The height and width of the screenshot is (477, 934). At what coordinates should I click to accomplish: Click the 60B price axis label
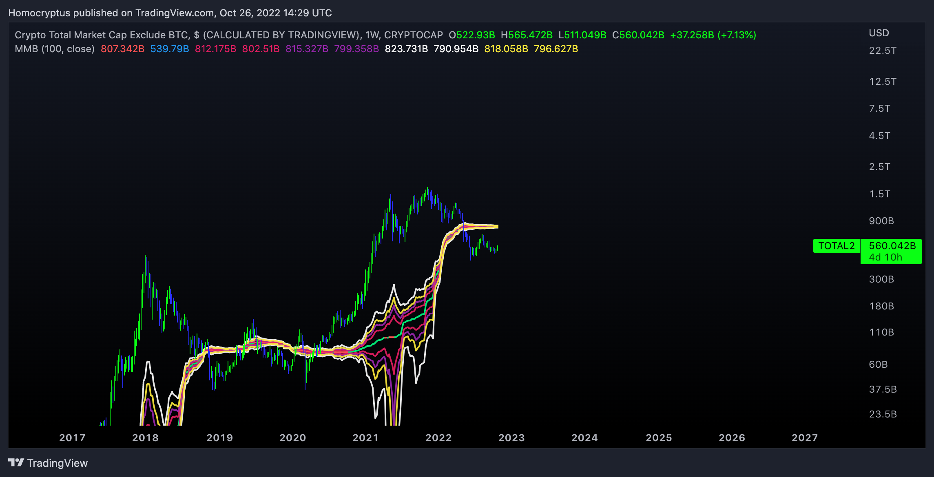pos(879,364)
